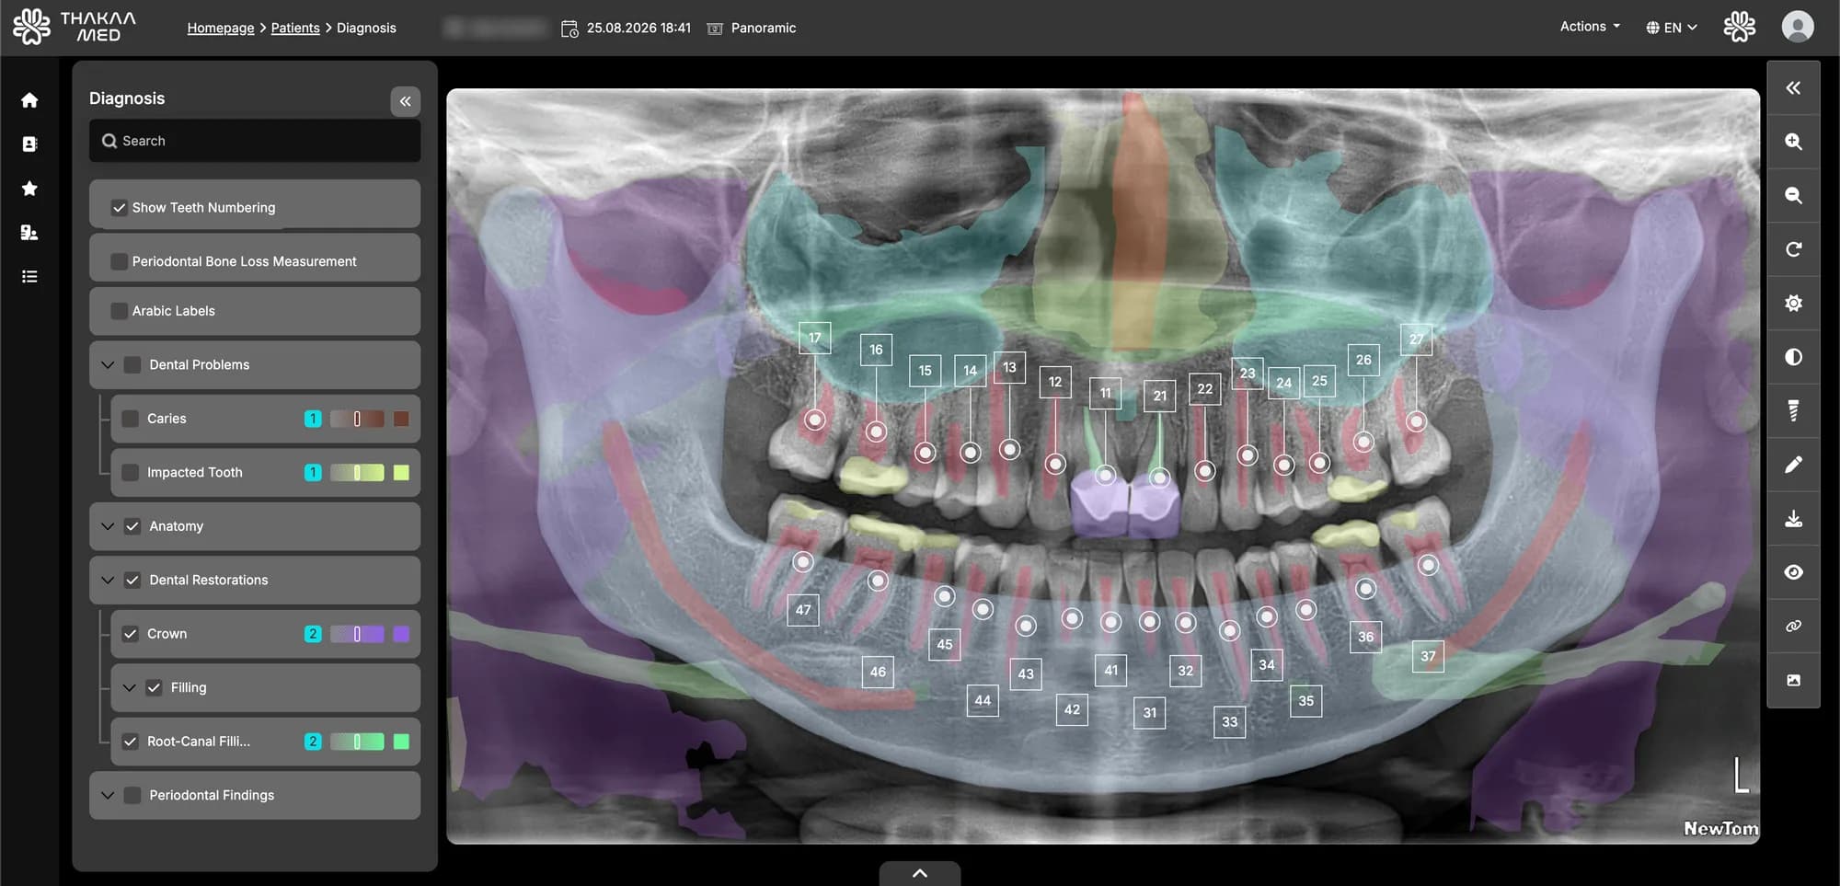Collapse the Dental Problems group chevron
Screen dimensions: 1840x886
click(108, 365)
